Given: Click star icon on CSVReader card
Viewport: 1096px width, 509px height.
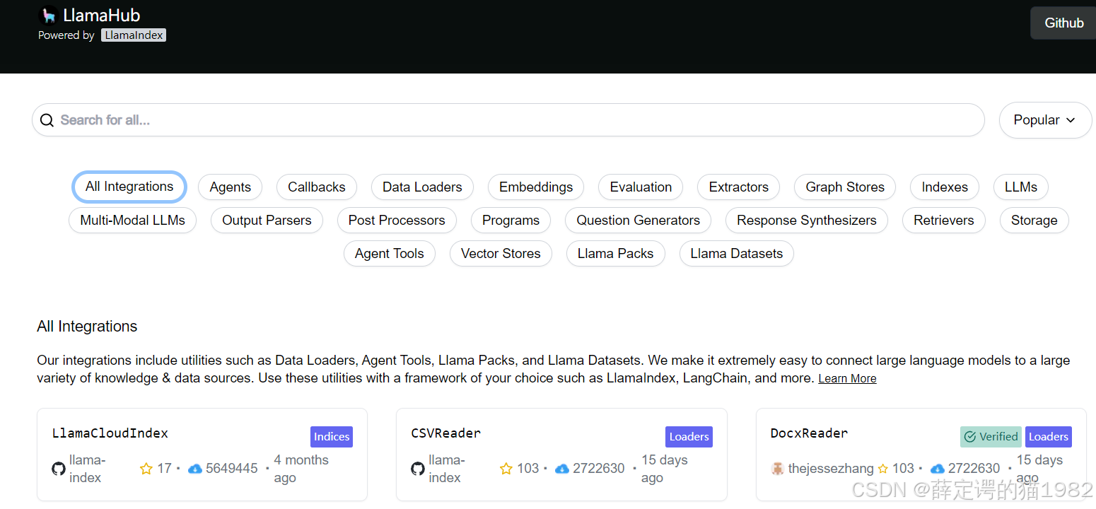Looking at the screenshot, I should point(506,469).
